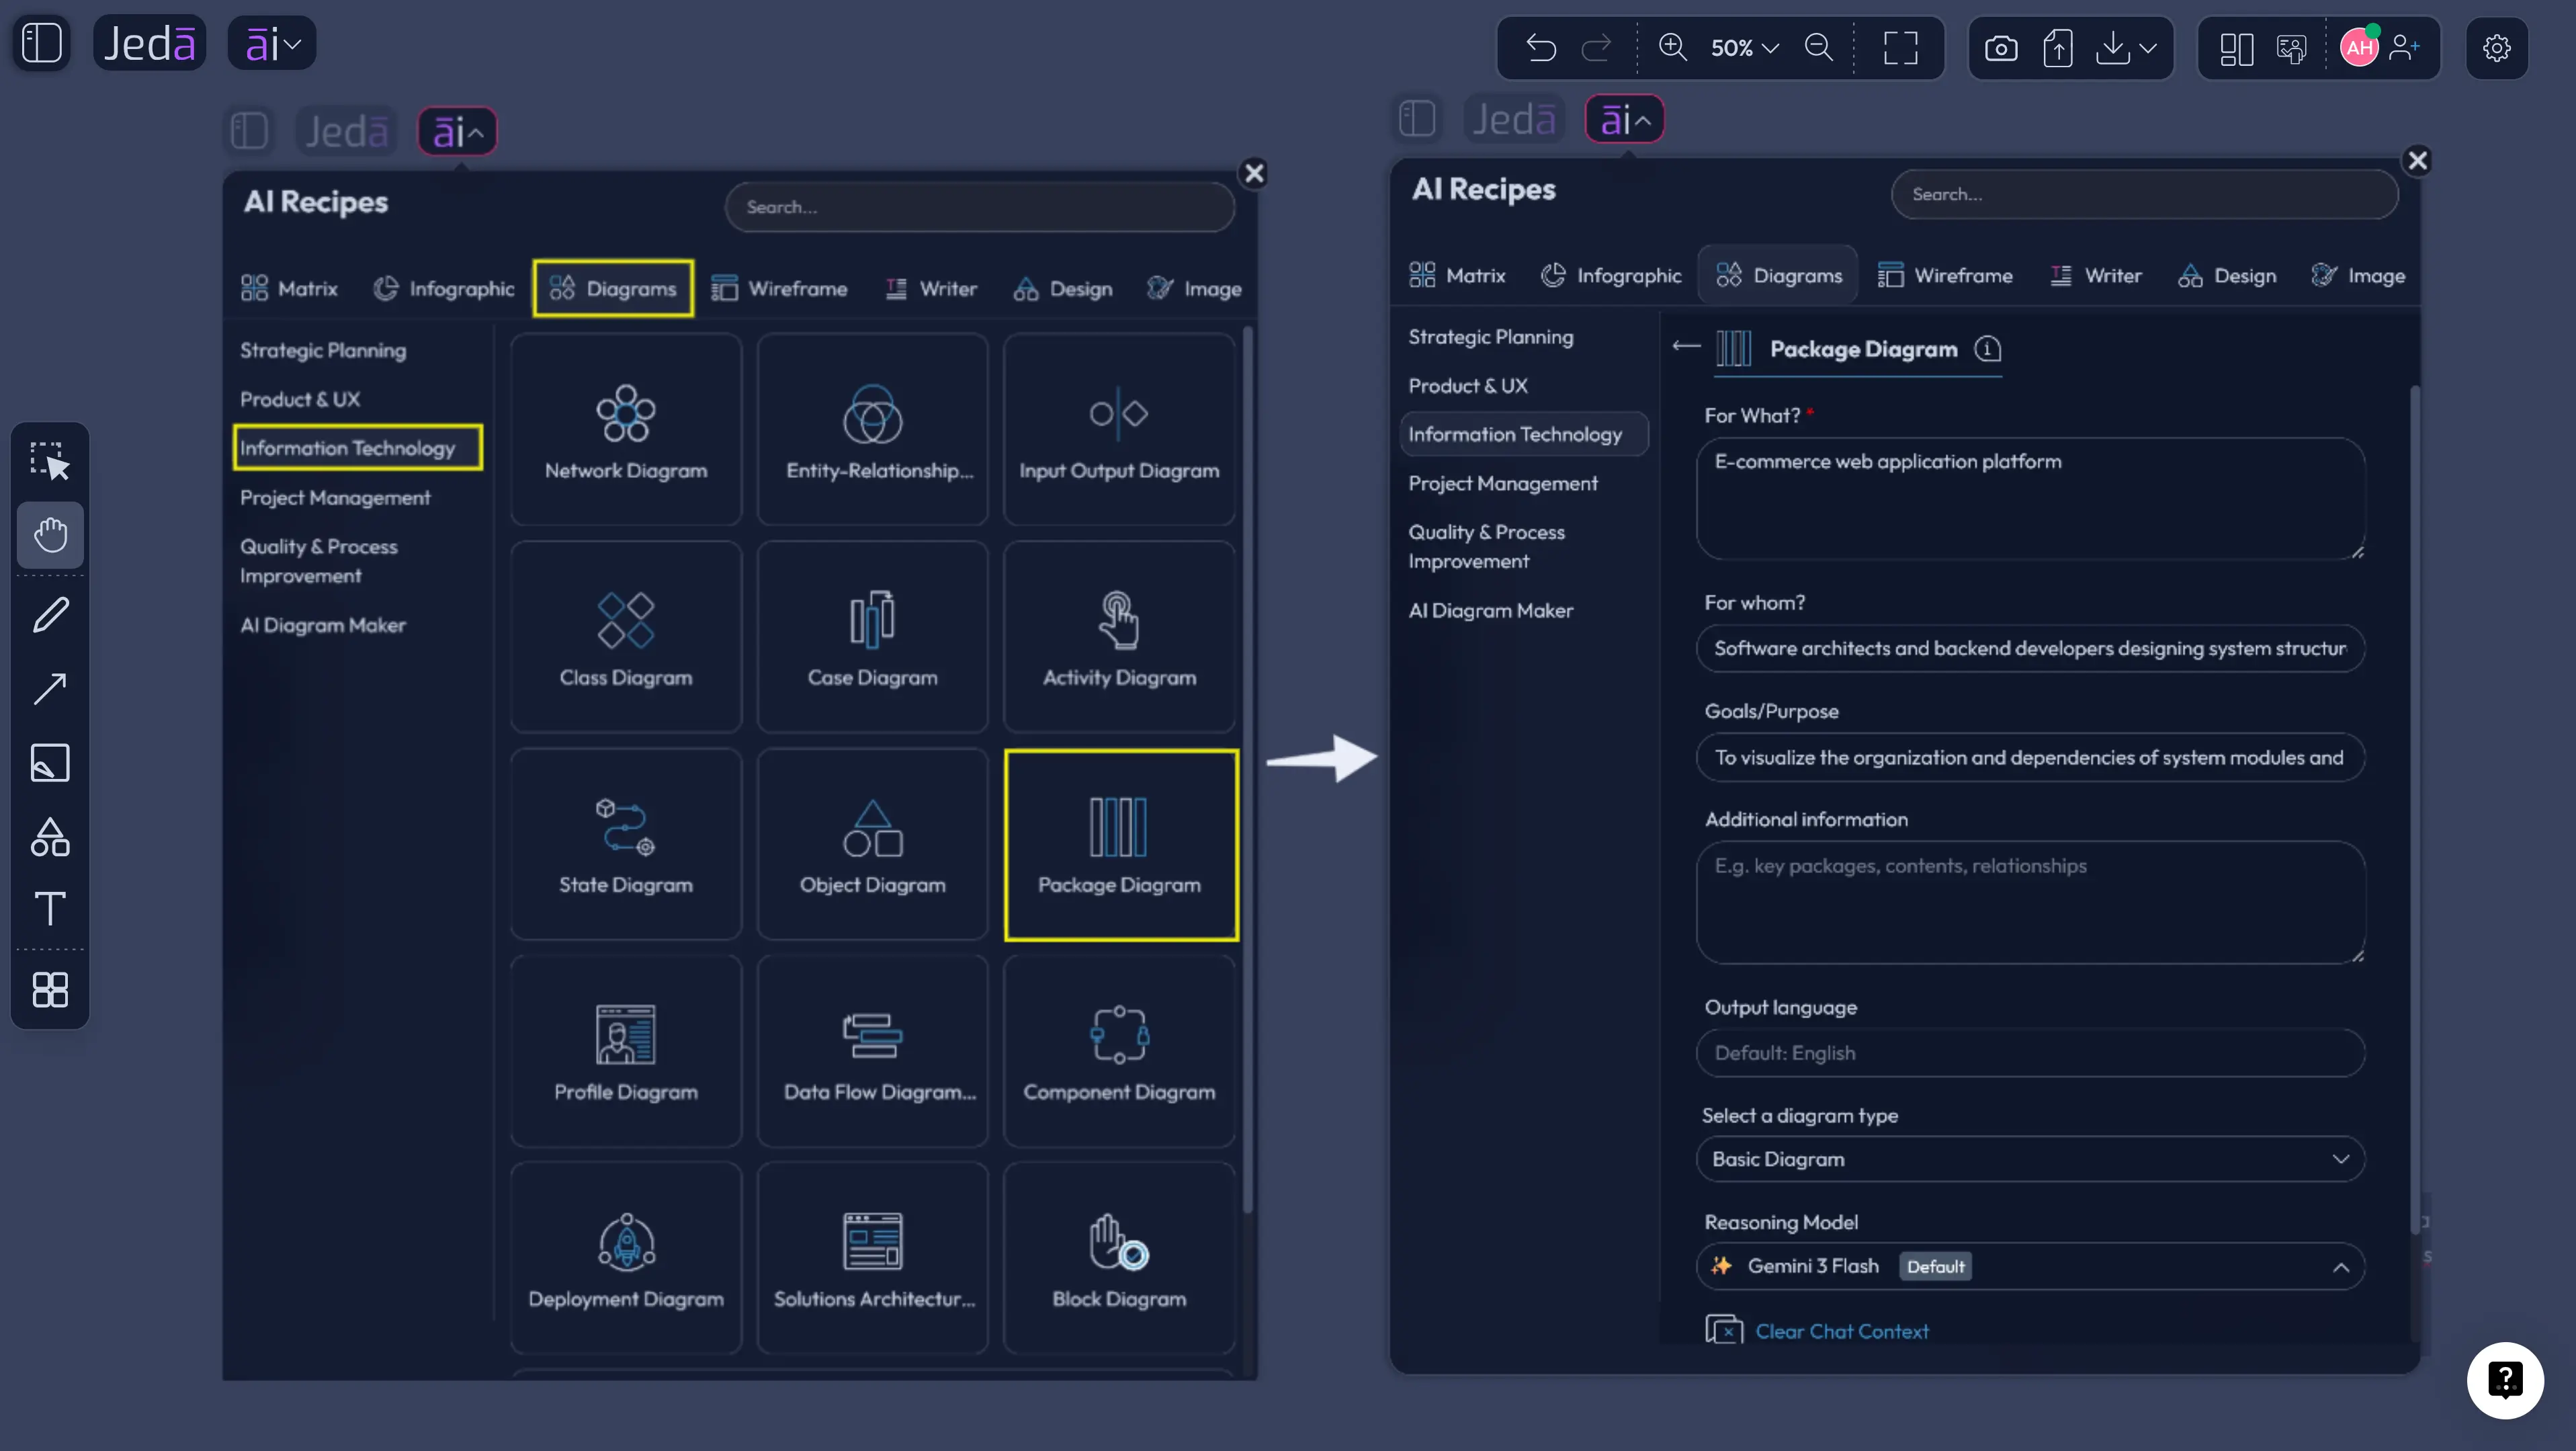Select the arrow line tool

50,688
